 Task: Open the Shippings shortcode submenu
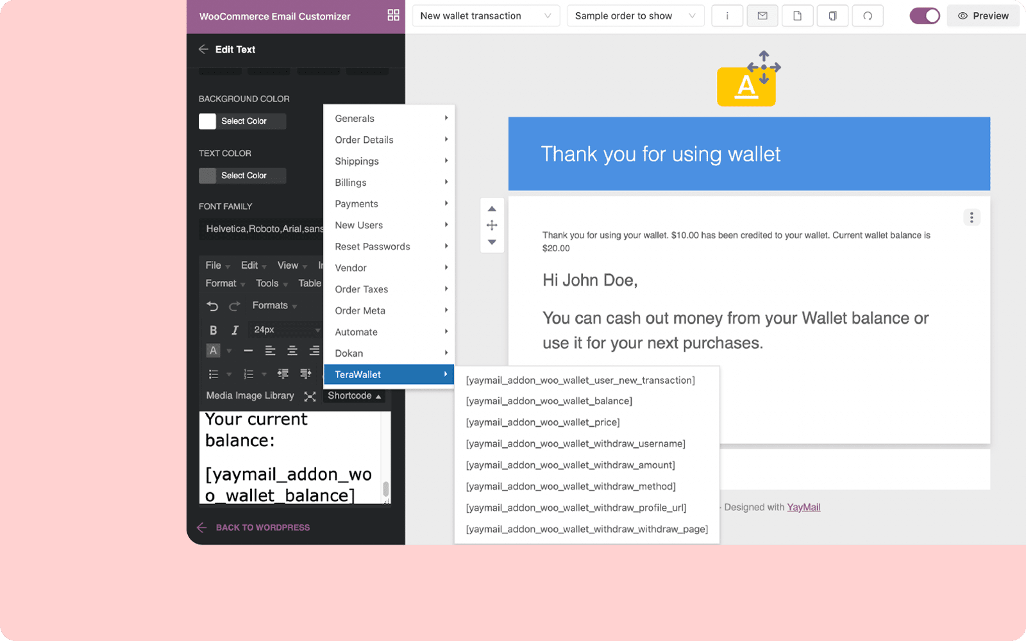pyautogui.click(x=389, y=161)
